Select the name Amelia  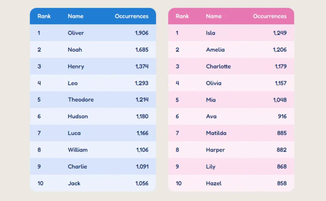click(215, 50)
